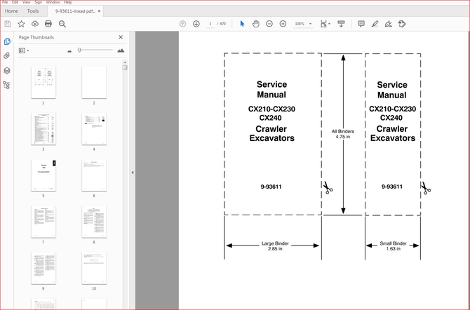470x310 pixels.
Task: Switch to the Home tab
Action: tap(11, 11)
